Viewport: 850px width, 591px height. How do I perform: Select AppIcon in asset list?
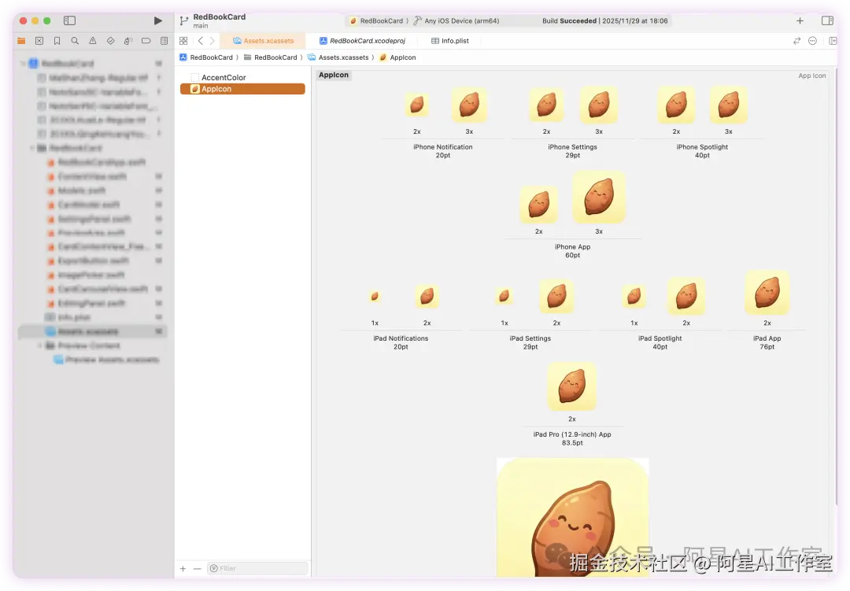(242, 89)
